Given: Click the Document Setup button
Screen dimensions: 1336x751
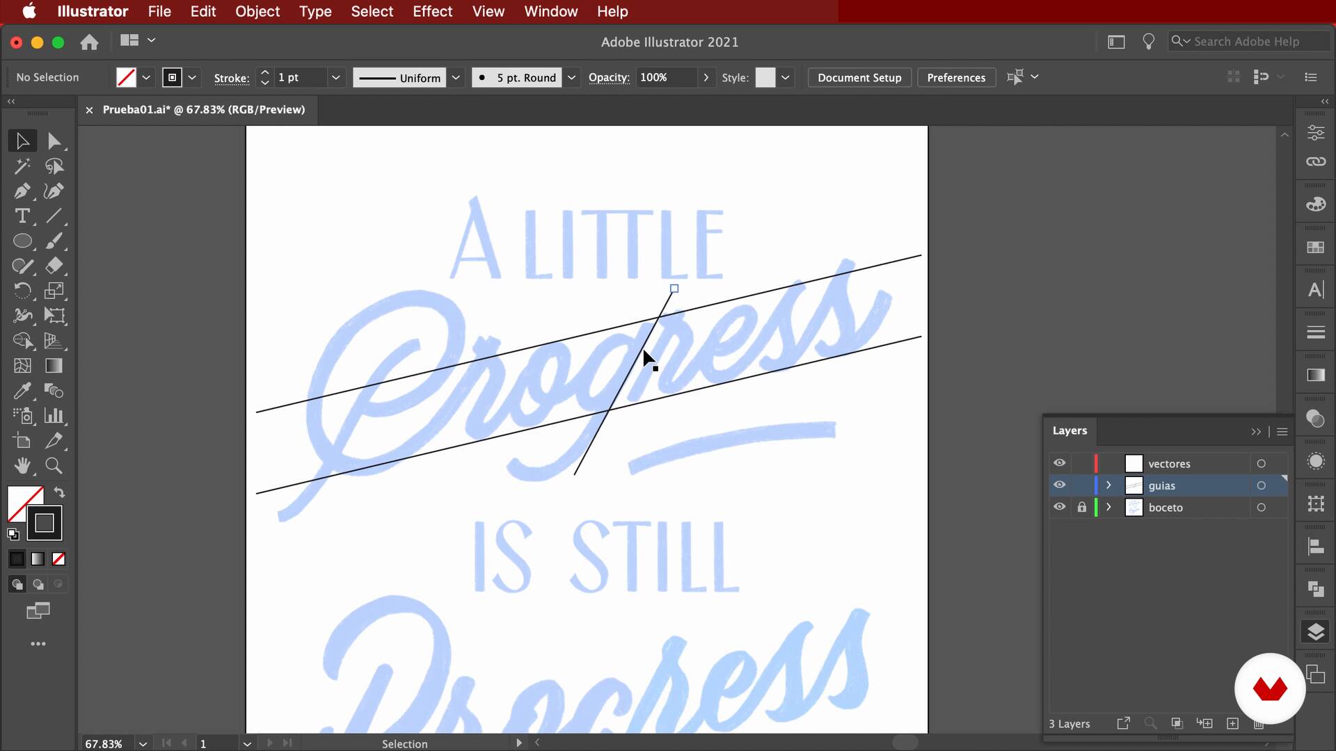Looking at the screenshot, I should click(x=859, y=78).
